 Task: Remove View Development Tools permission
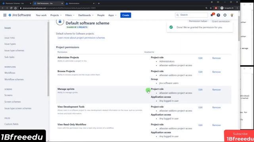point(216,107)
